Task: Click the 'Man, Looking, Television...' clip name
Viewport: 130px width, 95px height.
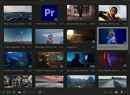Action: (x=78, y=71)
